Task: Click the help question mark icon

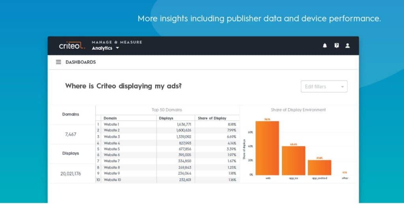Action: [x=337, y=46]
